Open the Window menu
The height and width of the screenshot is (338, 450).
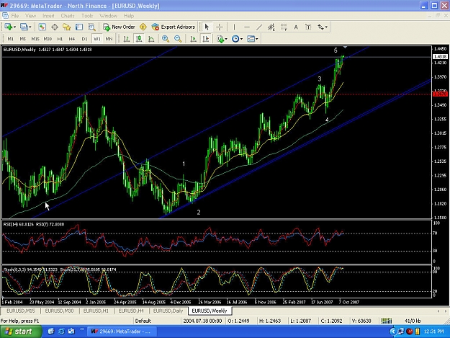click(108, 16)
